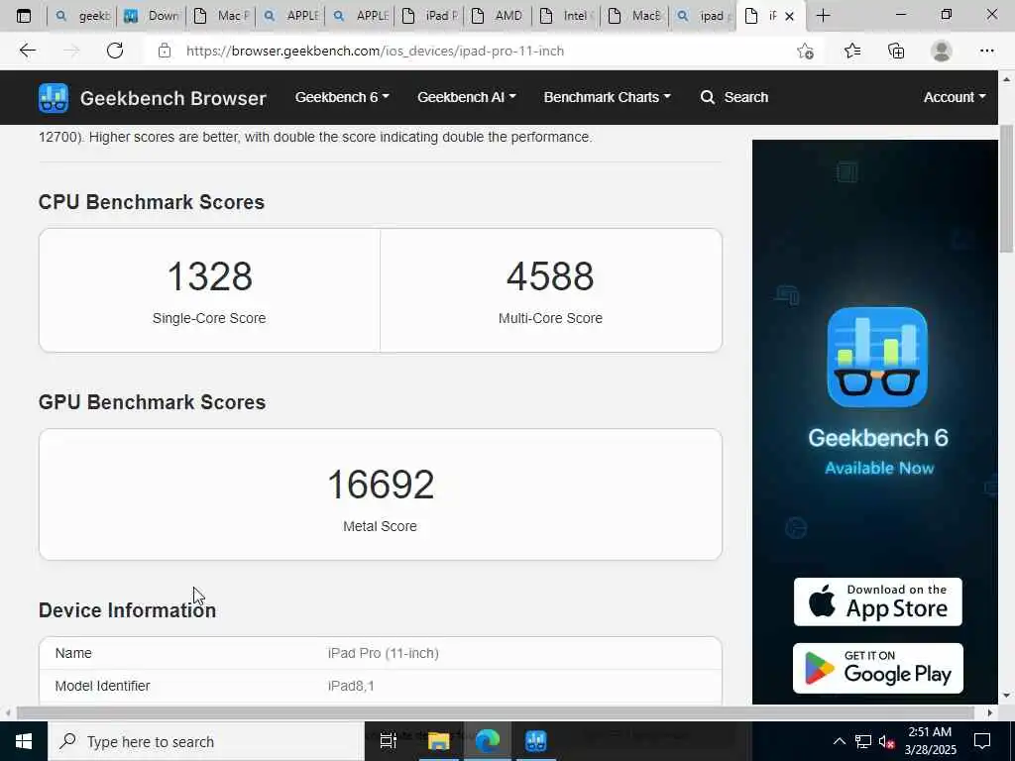Go back to the previous page
This screenshot has height=761, width=1015.
[x=27, y=51]
